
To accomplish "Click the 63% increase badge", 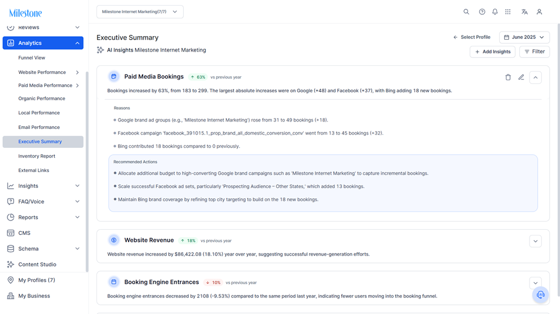I will pos(198,77).
